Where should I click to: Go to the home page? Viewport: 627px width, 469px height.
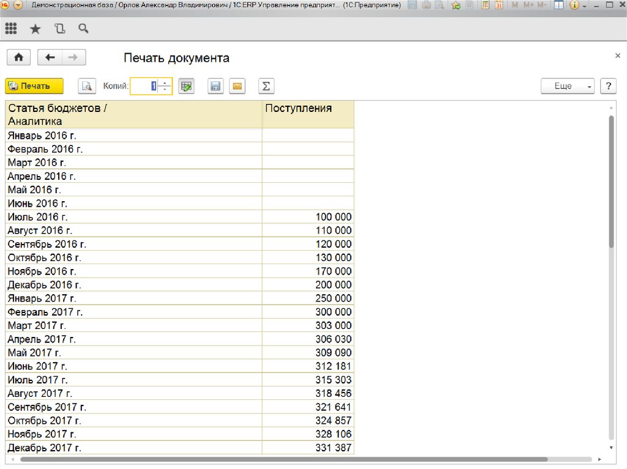click(19, 57)
